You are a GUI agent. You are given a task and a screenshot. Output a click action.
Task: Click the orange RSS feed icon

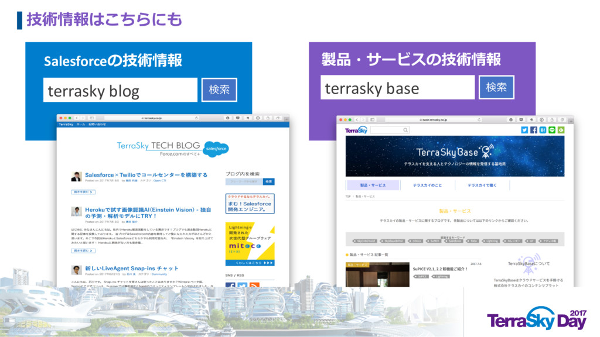(254, 285)
